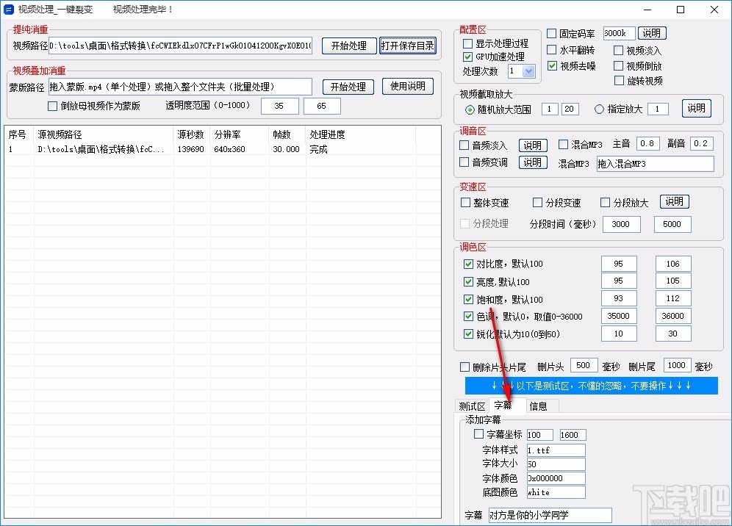Viewport: 732px width, 526px height.
Task: Switch to the 信息 tab
Action: click(539, 406)
